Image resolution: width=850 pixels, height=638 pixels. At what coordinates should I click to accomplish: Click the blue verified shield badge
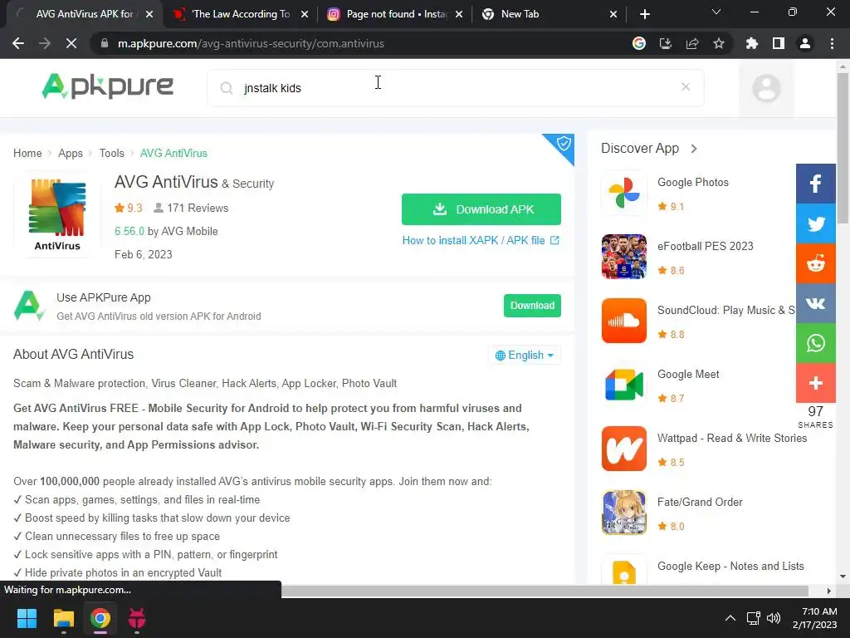pyautogui.click(x=564, y=145)
